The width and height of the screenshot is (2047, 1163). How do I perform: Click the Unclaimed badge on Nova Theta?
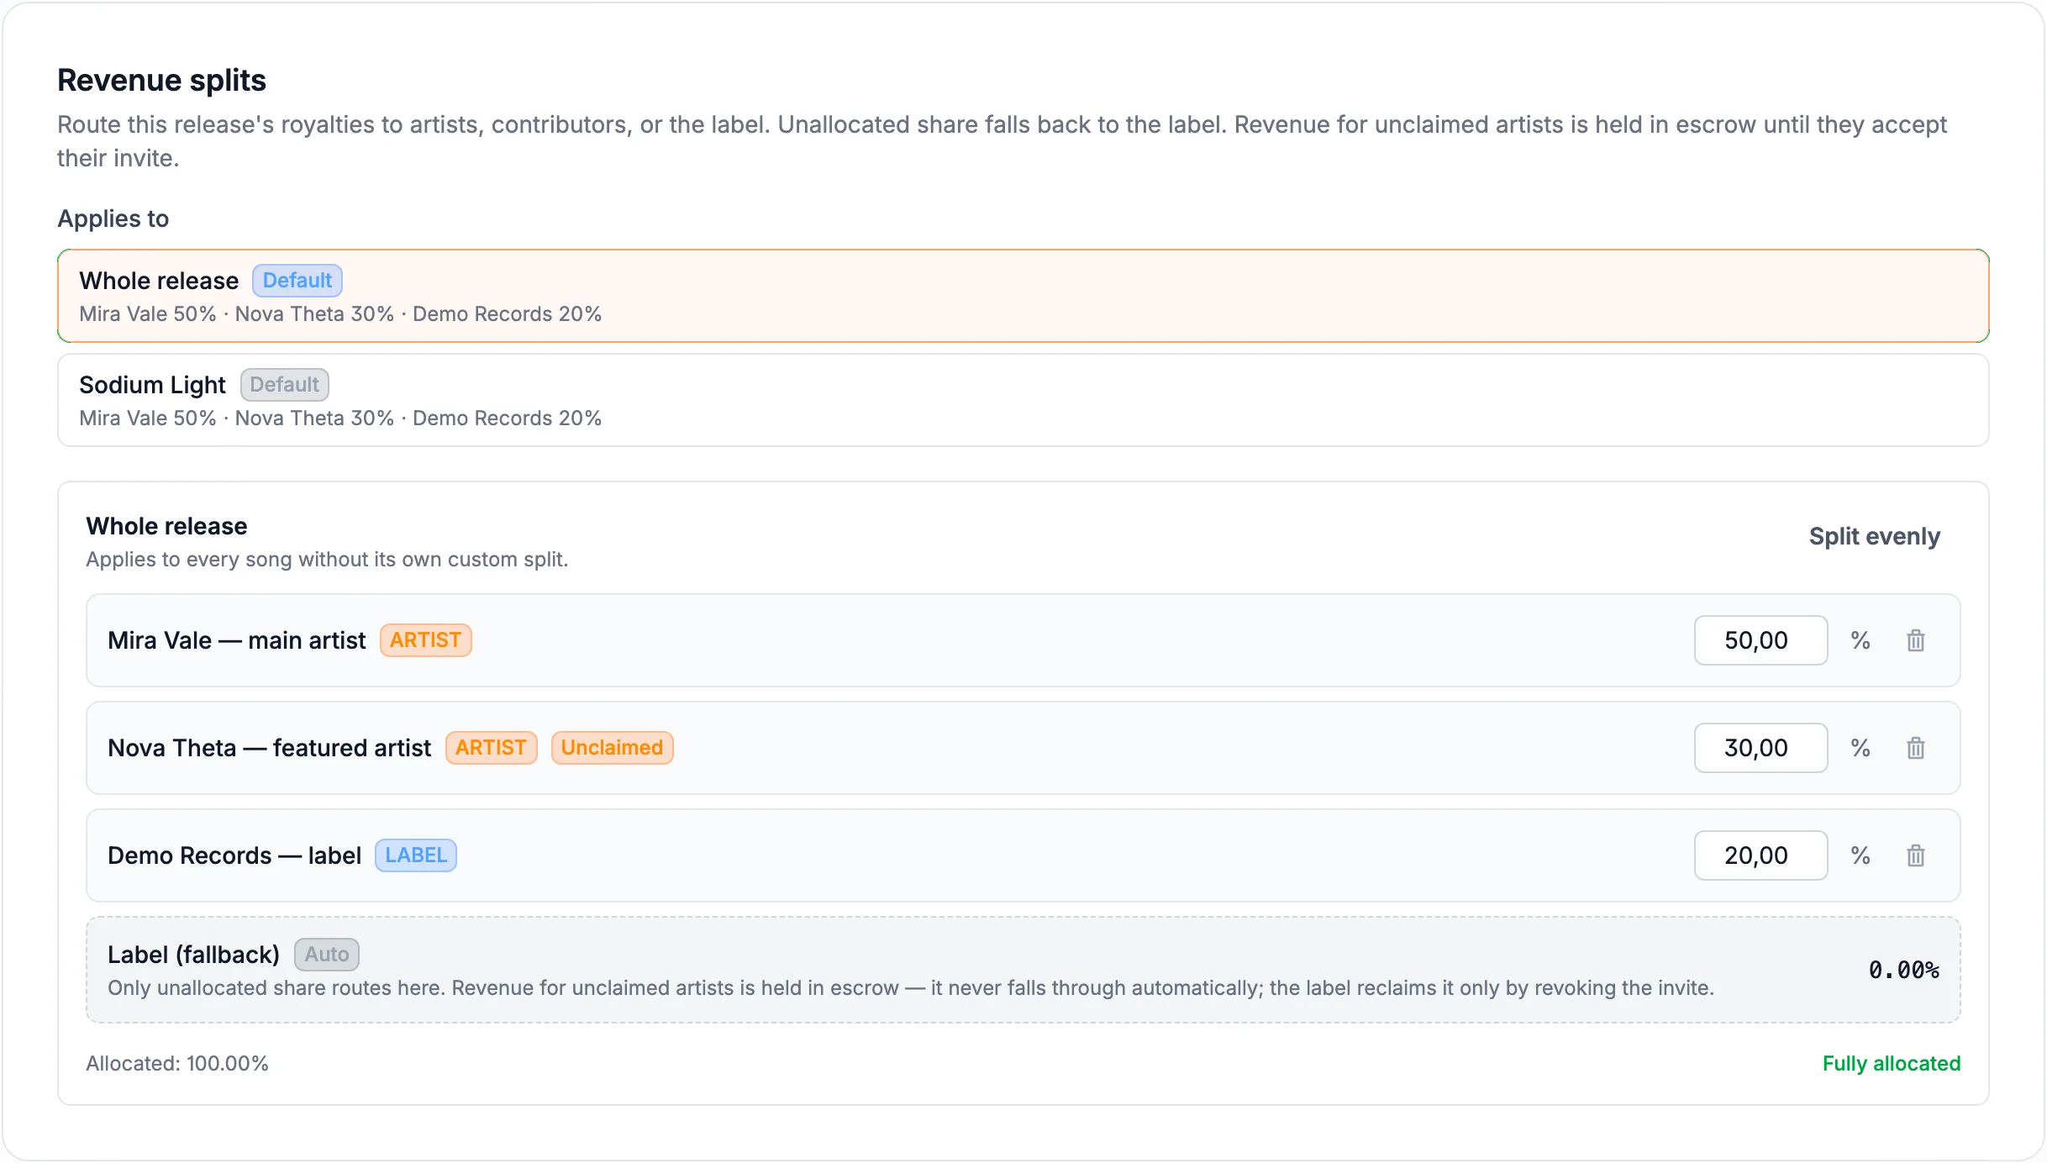(612, 748)
